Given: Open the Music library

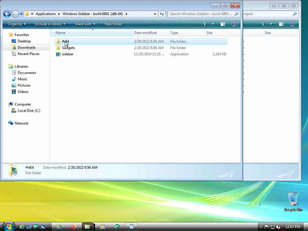Looking at the screenshot, I should pos(22,79).
